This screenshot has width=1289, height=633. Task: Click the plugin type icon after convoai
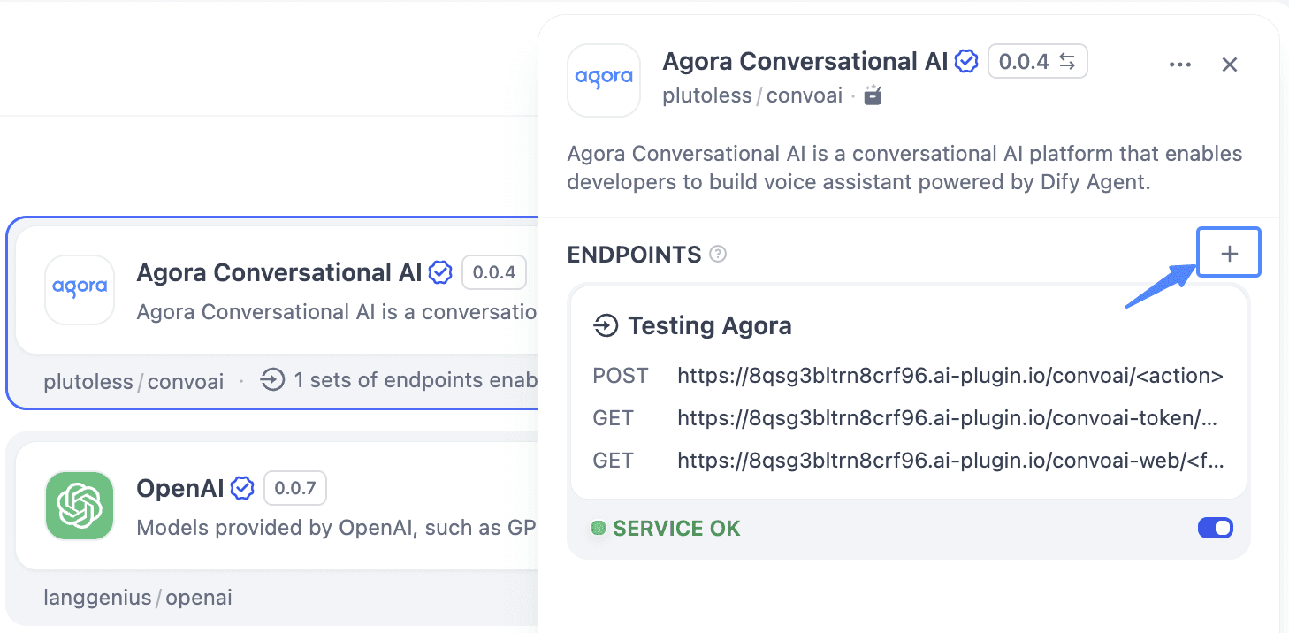[873, 95]
